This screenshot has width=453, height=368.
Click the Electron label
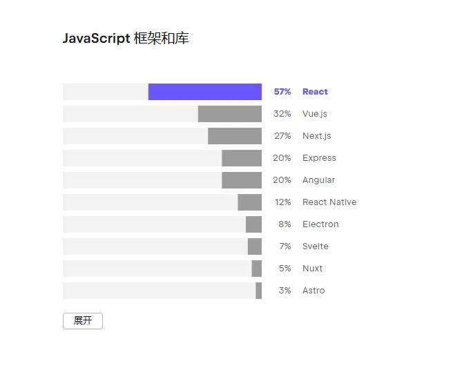coord(320,224)
